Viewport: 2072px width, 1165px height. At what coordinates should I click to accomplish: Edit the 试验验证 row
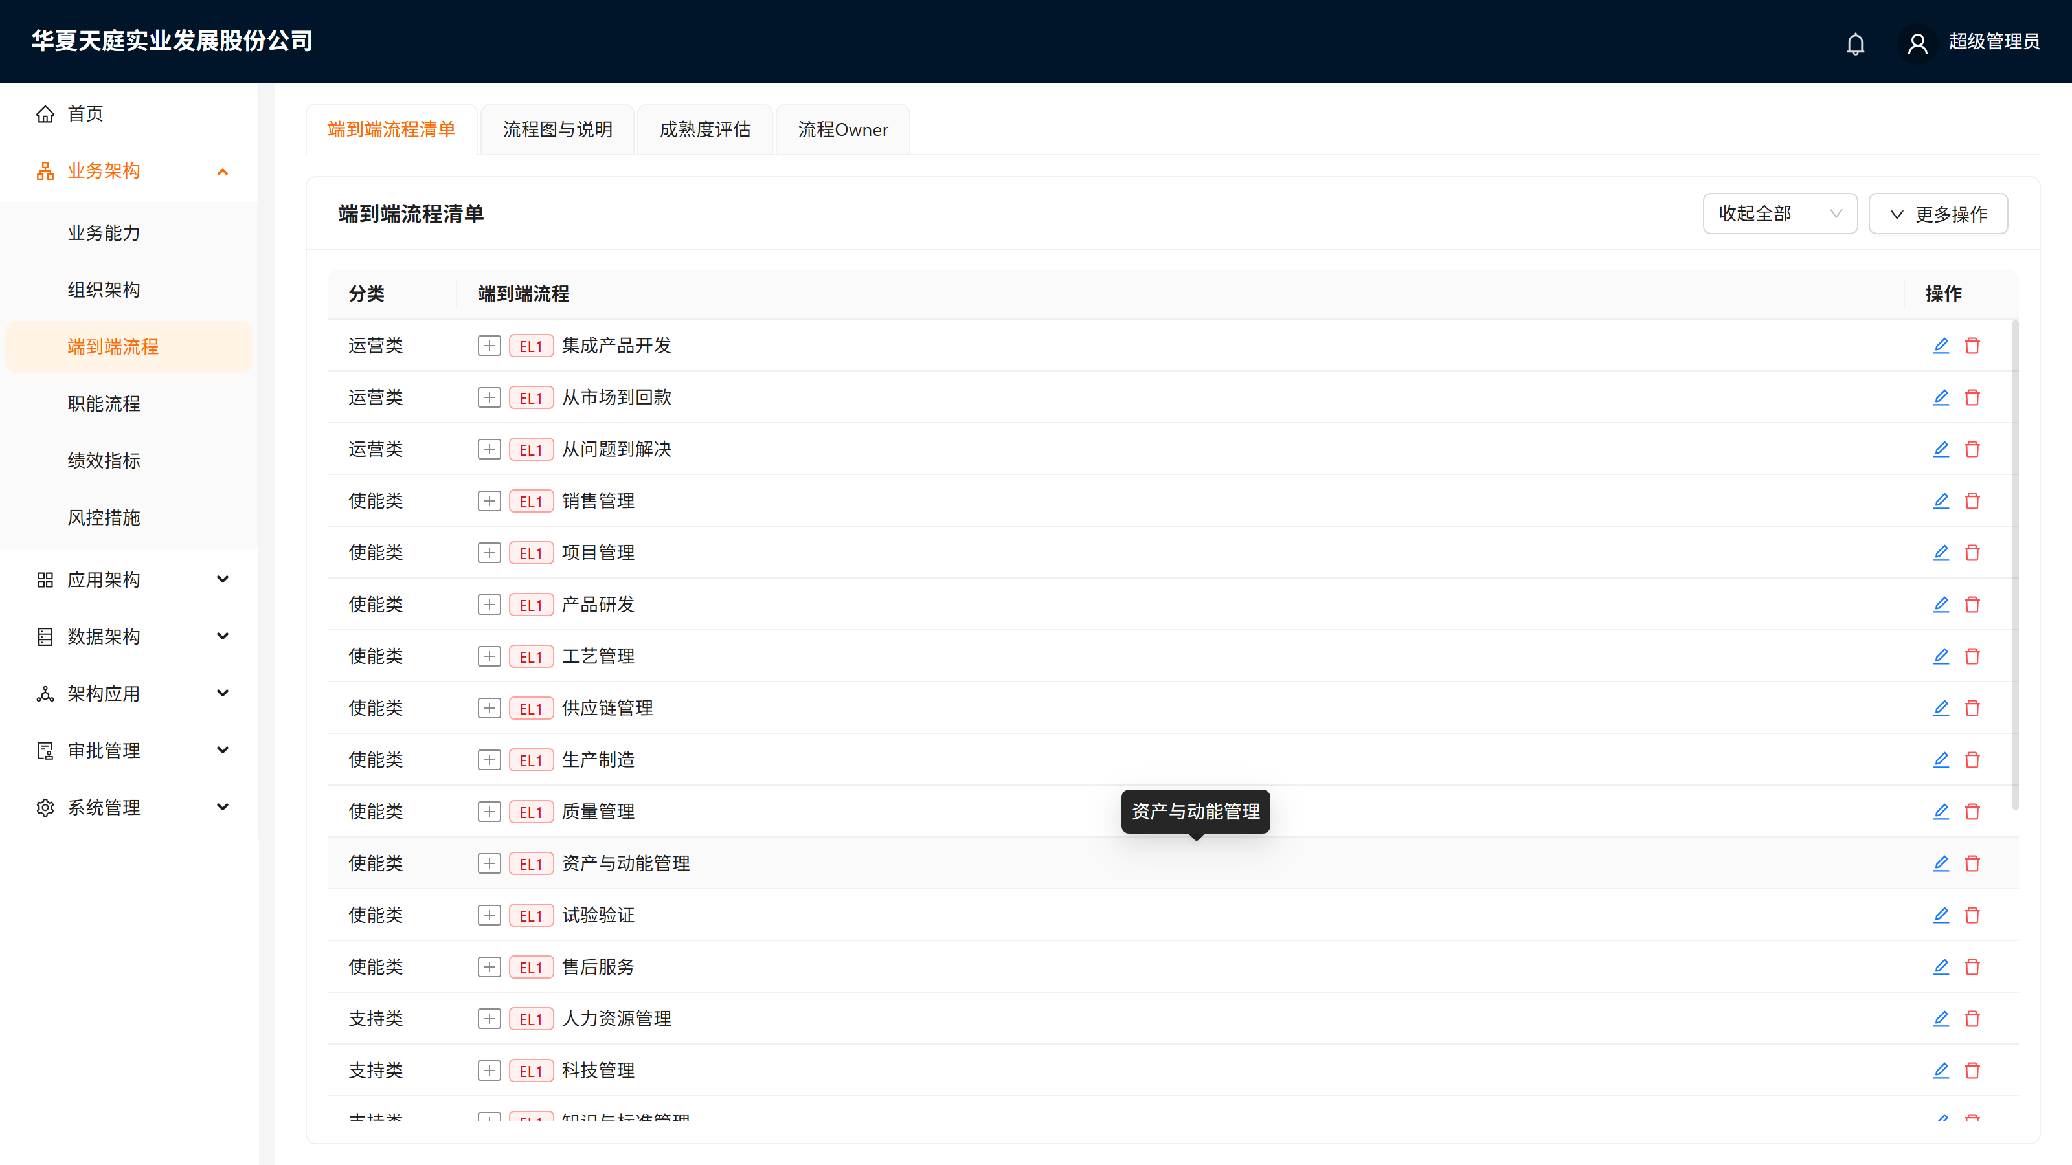[x=1941, y=915]
